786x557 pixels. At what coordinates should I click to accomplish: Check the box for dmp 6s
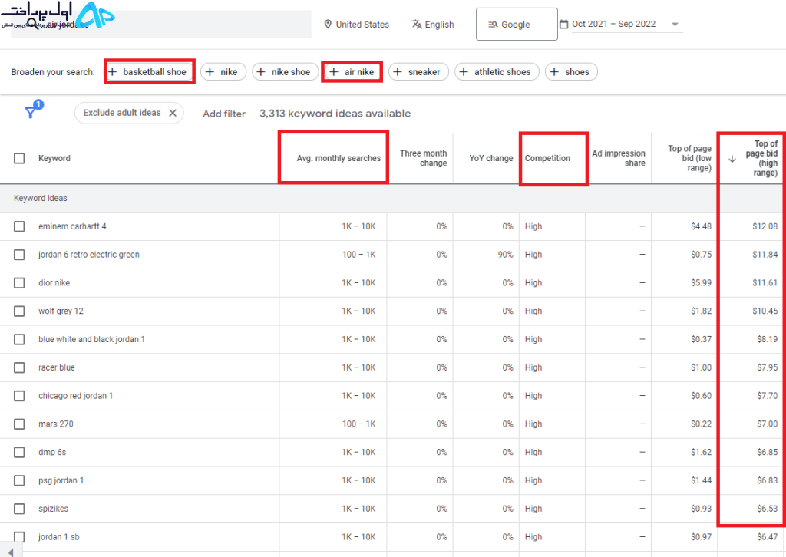(x=19, y=453)
